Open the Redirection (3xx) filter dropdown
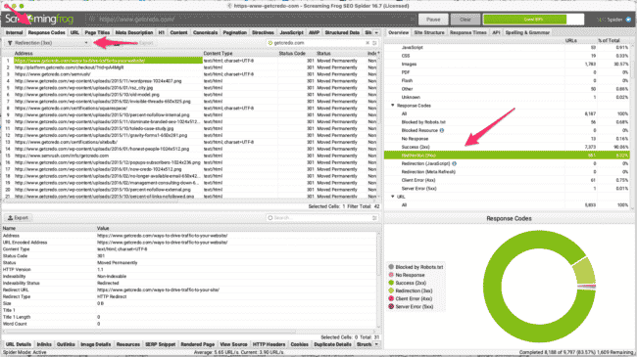This screenshot has height=357, width=637. click(48, 43)
